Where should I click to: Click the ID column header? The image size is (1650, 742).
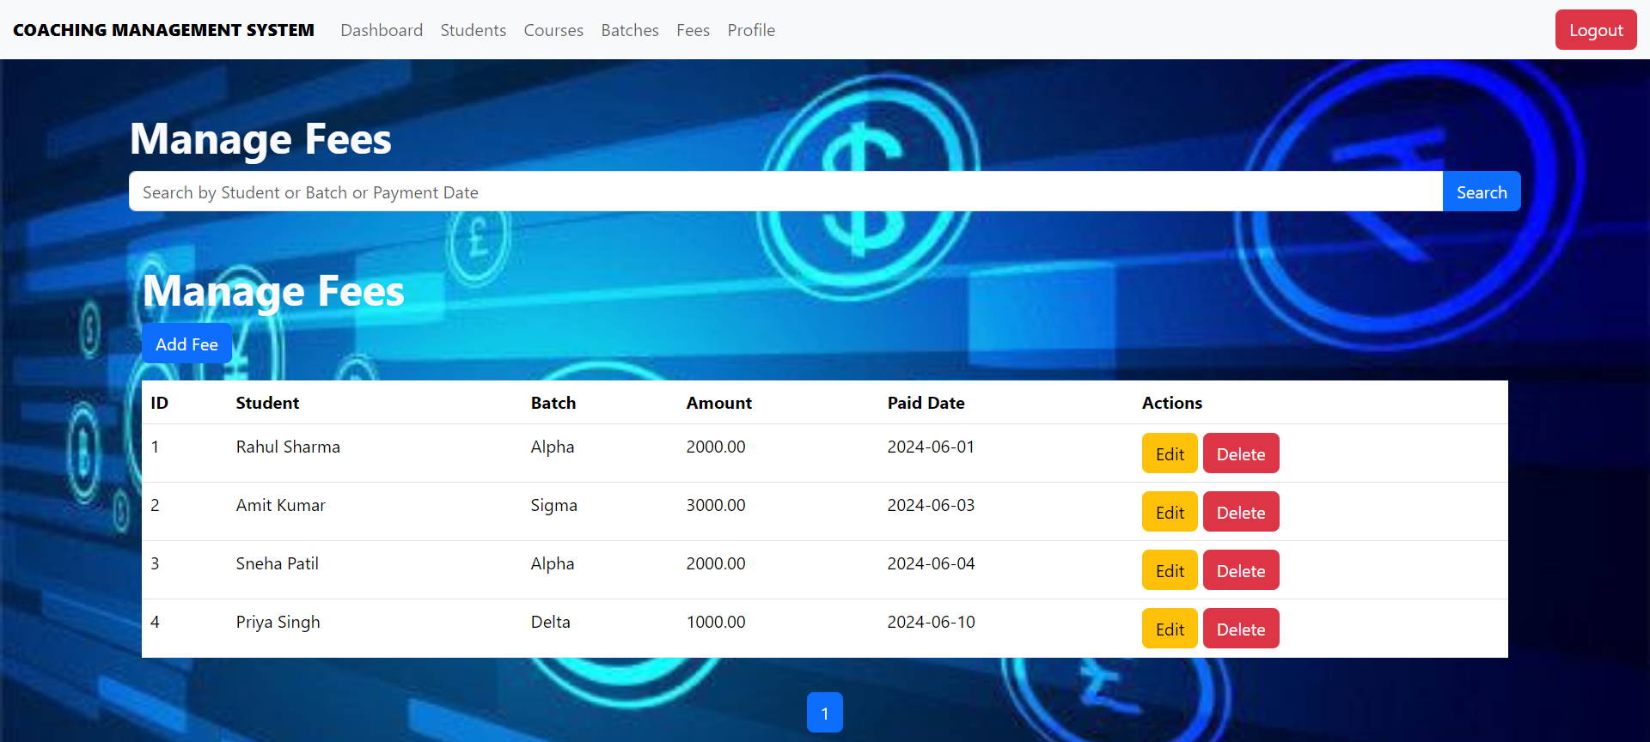[159, 403]
